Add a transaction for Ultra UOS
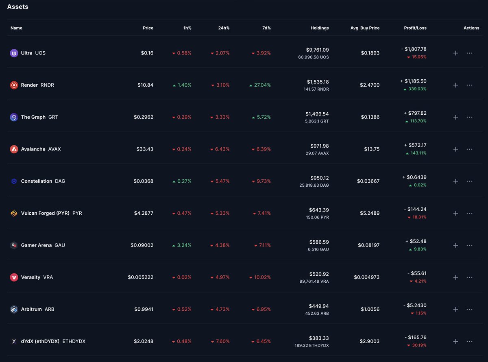 pyautogui.click(x=455, y=53)
